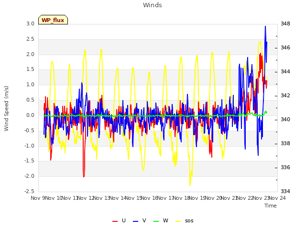Screen dimensions: 306x230
Task: Click the Wind Speed (m/s) axis label
Action: pyautogui.click(x=6, y=108)
